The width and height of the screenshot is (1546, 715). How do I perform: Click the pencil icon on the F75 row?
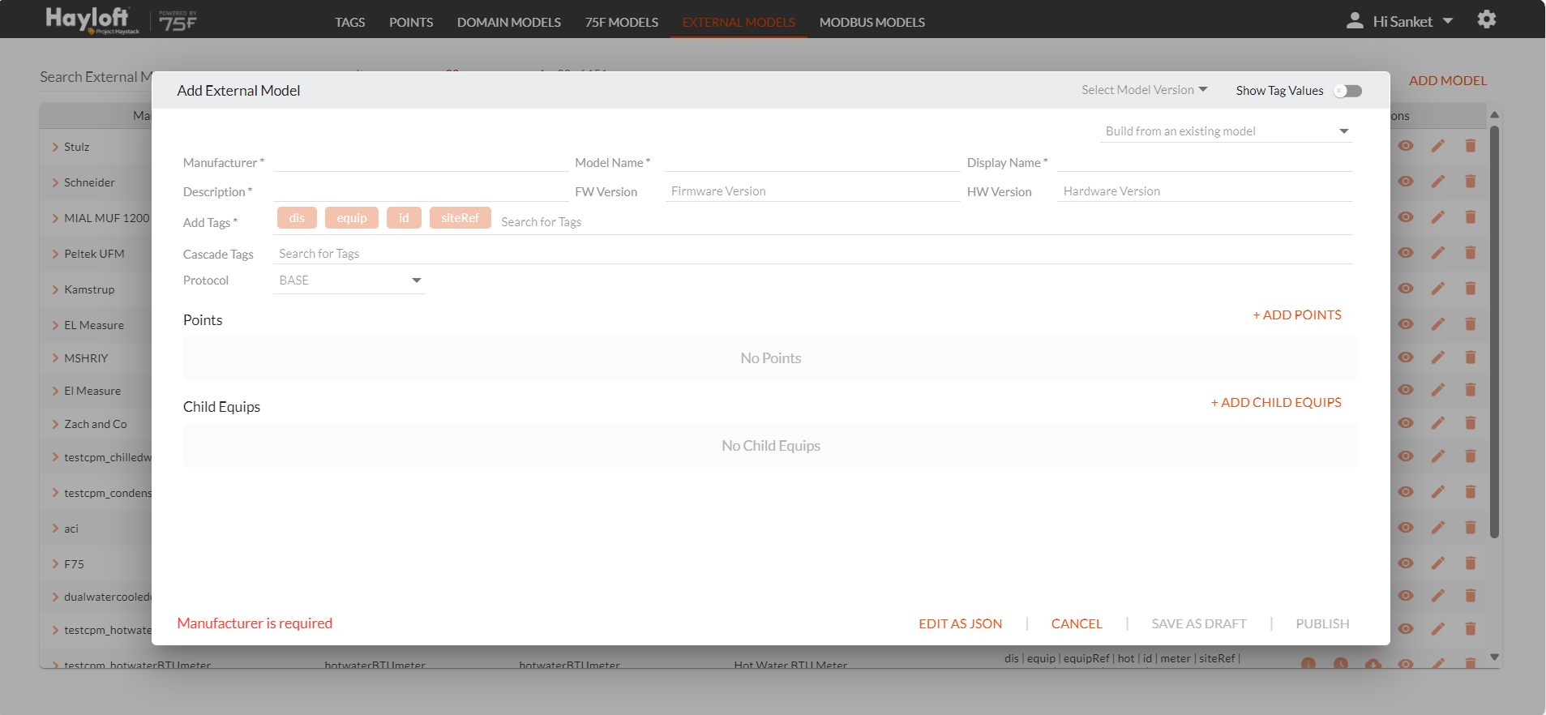click(1437, 563)
